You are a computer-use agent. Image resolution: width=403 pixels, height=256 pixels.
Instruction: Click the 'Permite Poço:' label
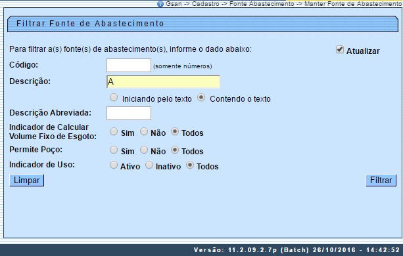pyautogui.click(x=36, y=150)
